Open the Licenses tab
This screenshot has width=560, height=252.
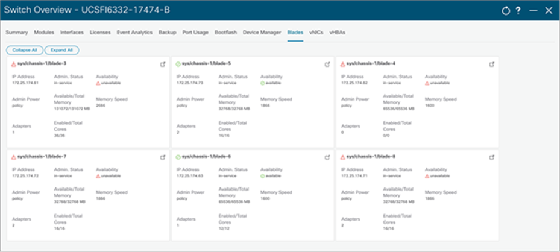pos(100,33)
